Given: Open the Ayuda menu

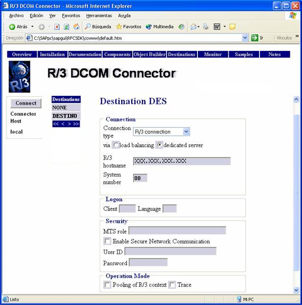Looking at the screenshot, I should (124, 16).
